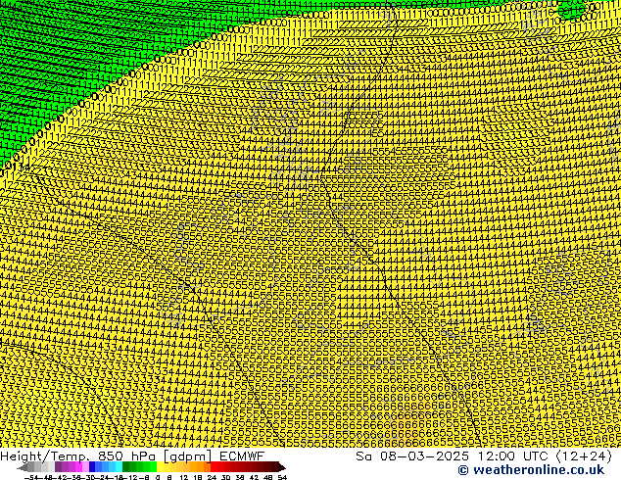Select the cyan swatch in temperature legend
Viewport: 621px width, 480px height.
pos(116,467)
